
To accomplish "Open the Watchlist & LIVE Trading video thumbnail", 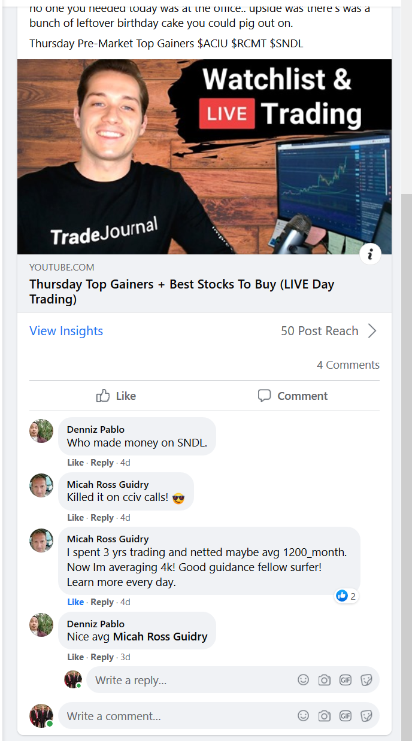I will [204, 157].
